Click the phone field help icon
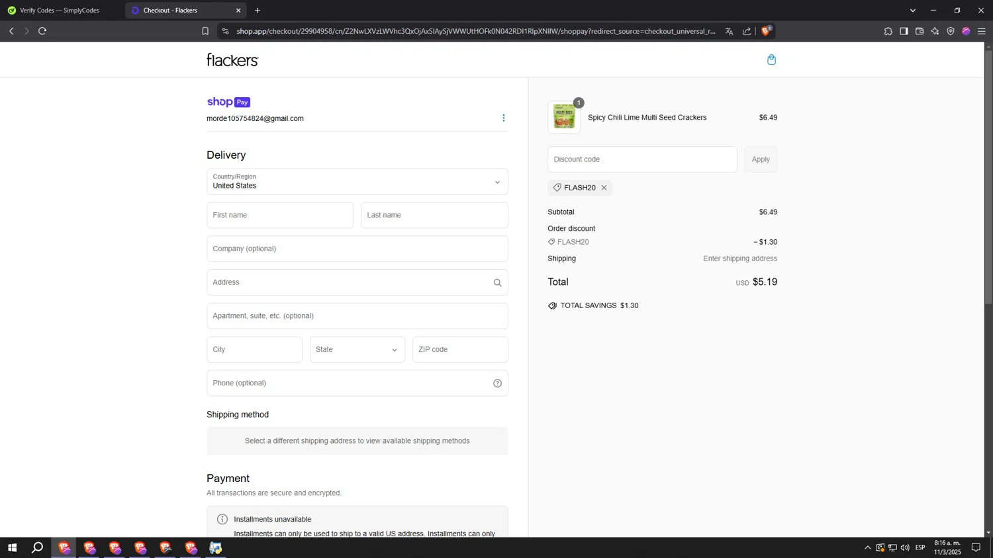Viewport: 993px width, 558px height. click(x=497, y=383)
